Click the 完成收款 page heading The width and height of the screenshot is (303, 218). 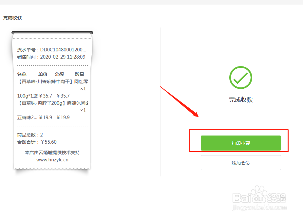pyautogui.click(x=12, y=18)
